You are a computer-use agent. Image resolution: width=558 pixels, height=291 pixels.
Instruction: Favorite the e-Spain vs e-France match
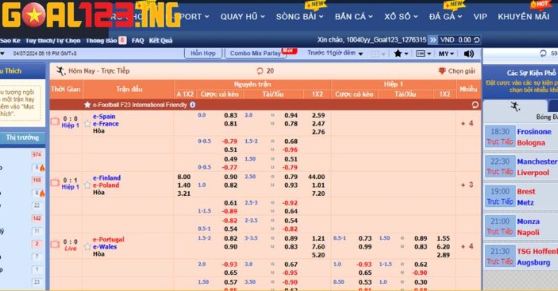click(x=87, y=124)
